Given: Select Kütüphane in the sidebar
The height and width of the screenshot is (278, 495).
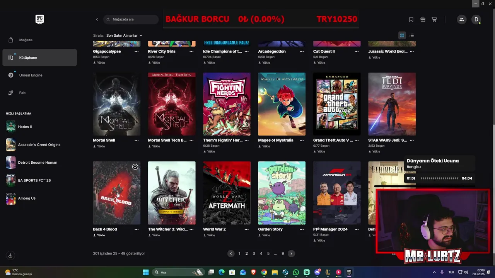Looking at the screenshot, I should point(39,58).
